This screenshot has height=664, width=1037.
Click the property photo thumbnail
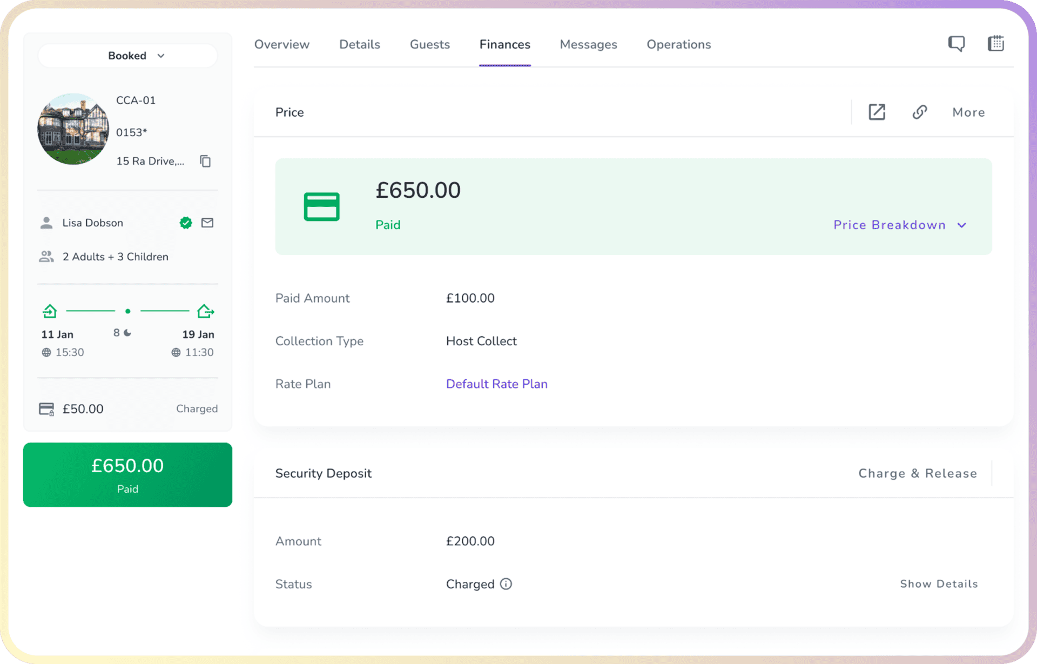click(x=73, y=129)
